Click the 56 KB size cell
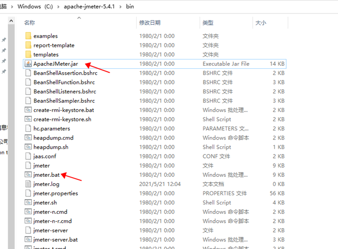338x249 pixels. (x=277, y=193)
